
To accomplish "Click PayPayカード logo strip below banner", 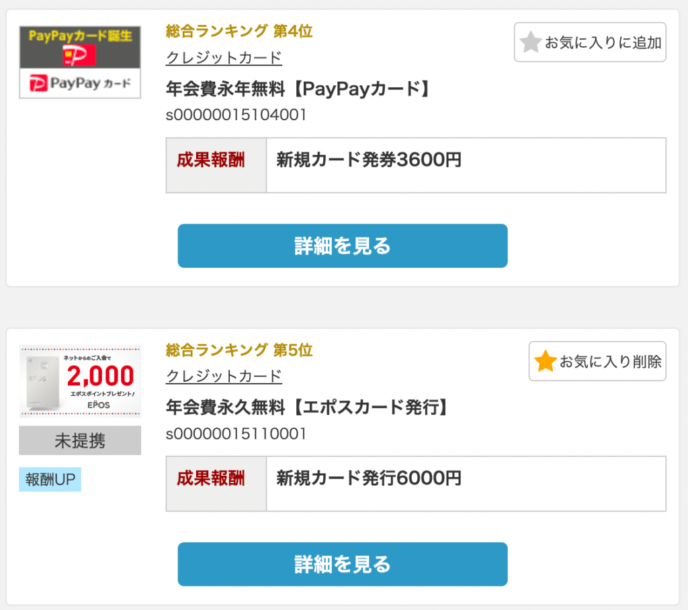I will [x=80, y=83].
